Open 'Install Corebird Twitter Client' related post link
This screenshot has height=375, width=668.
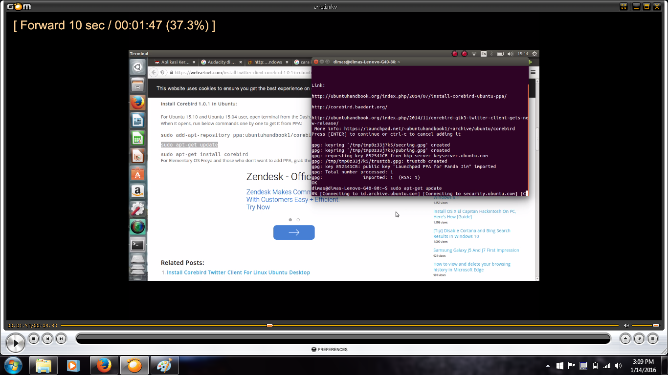(x=238, y=272)
